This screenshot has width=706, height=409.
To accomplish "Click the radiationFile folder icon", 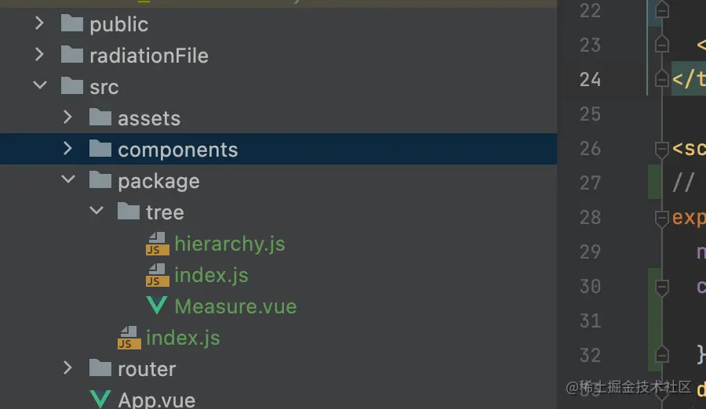I will pos(72,55).
